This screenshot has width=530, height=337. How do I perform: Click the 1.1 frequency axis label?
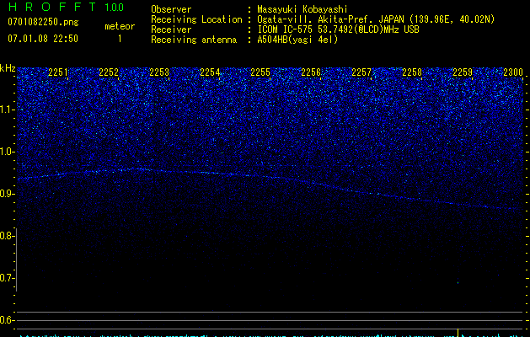click(8, 110)
